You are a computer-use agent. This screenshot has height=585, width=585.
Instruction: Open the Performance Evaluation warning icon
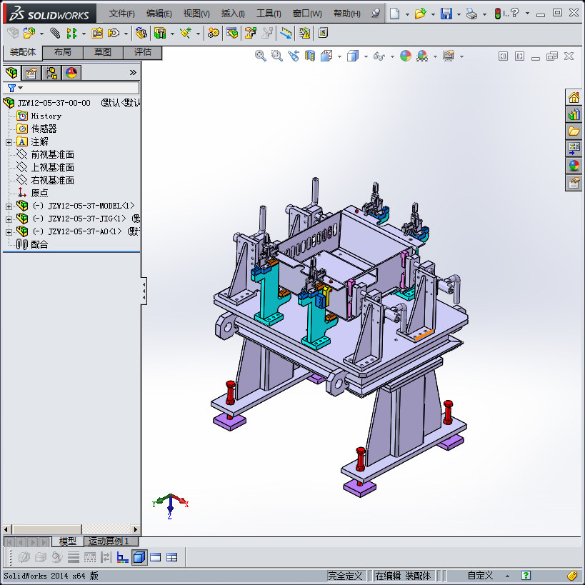[x=304, y=33]
